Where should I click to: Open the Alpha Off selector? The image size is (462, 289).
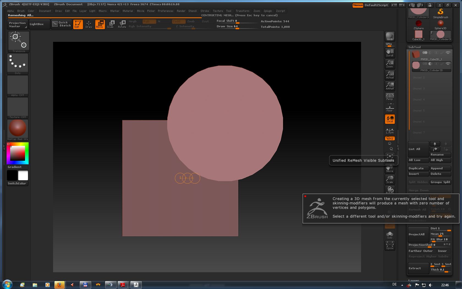[x=18, y=86]
